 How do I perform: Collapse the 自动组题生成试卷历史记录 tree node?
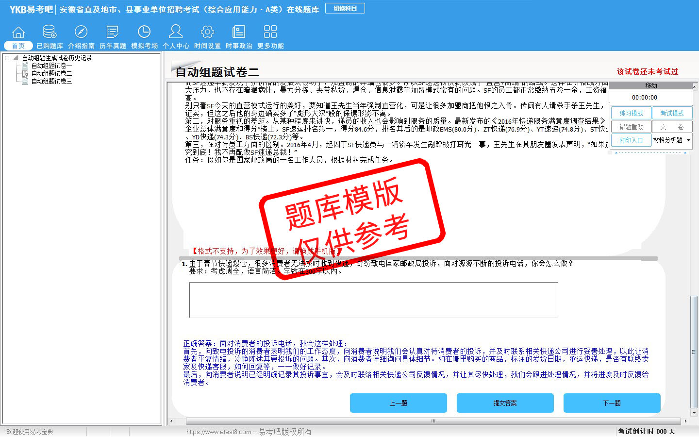pos(7,58)
